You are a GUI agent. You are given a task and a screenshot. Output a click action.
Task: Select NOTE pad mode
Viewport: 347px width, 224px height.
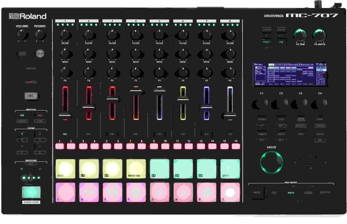(x=291, y=193)
